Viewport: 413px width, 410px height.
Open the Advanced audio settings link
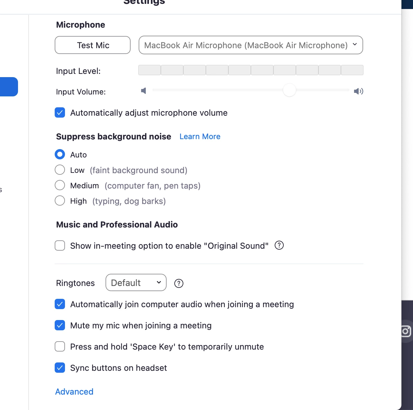click(74, 392)
